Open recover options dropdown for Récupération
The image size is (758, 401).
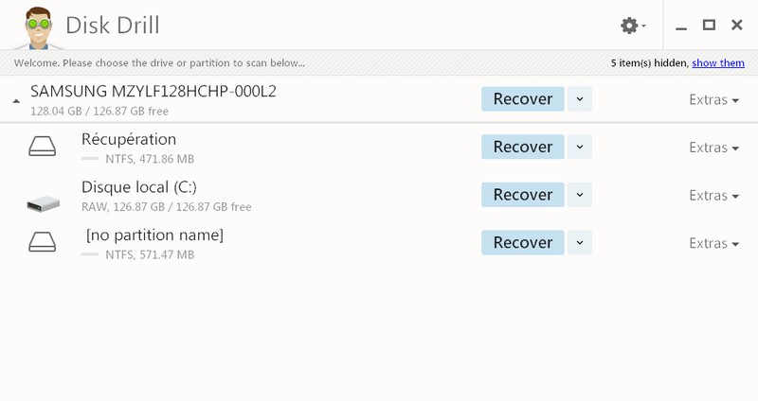pos(580,147)
